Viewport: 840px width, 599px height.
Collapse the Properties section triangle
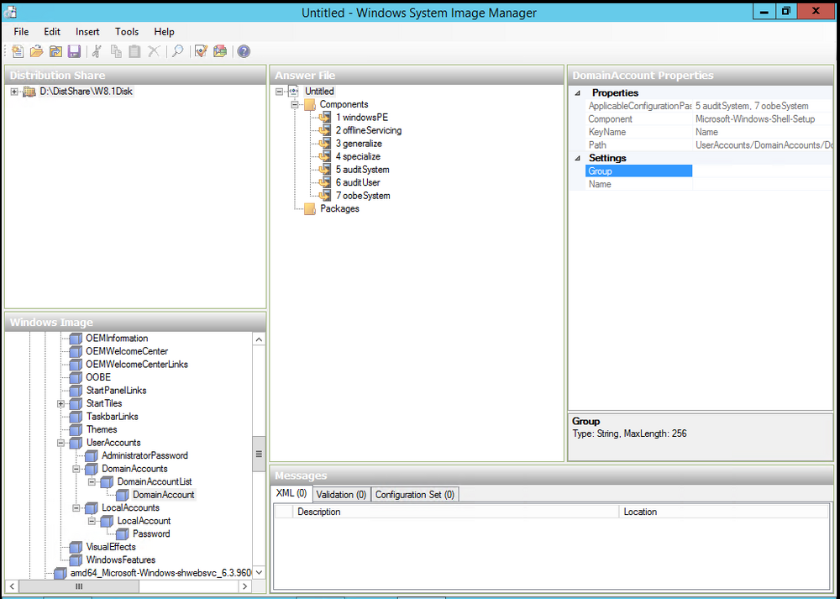click(x=578, y=92)
